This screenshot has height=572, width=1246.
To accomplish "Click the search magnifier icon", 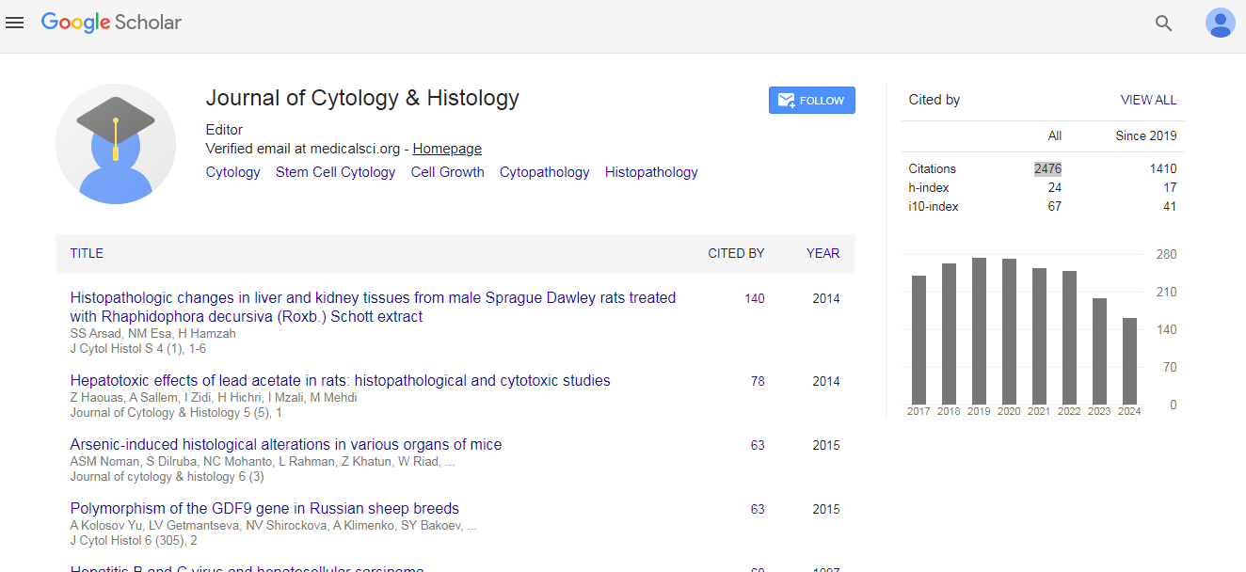I will tap(1163, 24).
